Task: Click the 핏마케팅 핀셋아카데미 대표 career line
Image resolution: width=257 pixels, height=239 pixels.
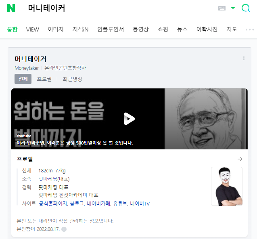Action: pyautogui.click(x=68, y=195)
